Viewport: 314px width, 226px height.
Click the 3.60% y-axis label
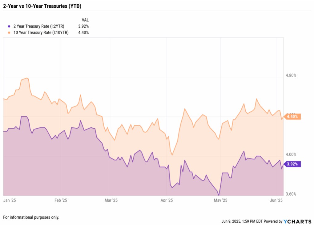pyautogui.click(x=291, y=194)
